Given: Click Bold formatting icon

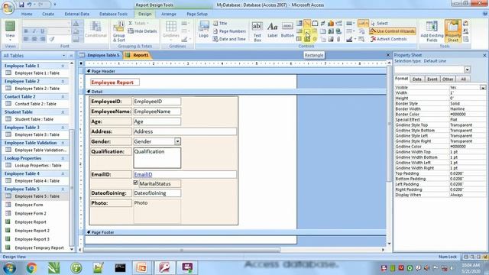Looking at the screenshot, I should click(26, 31).
